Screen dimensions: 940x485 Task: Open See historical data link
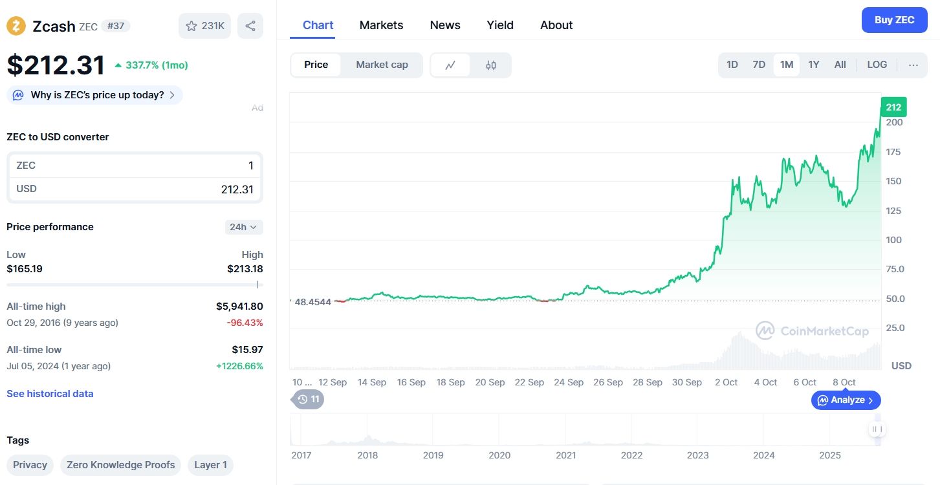[x=50, y=394]
